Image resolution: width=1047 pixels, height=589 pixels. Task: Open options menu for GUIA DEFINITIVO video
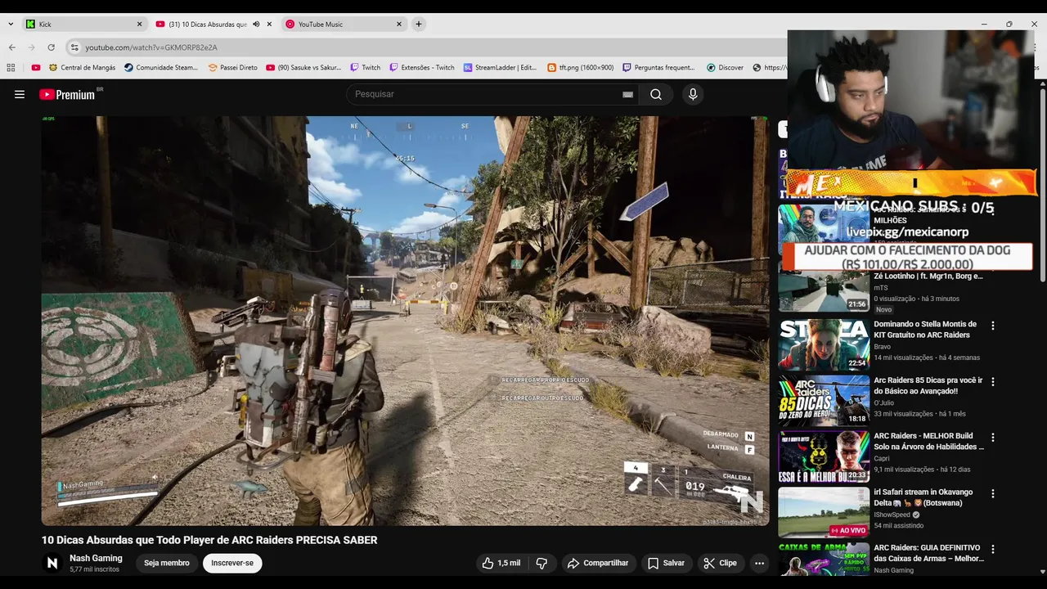[x=993, y=549]
